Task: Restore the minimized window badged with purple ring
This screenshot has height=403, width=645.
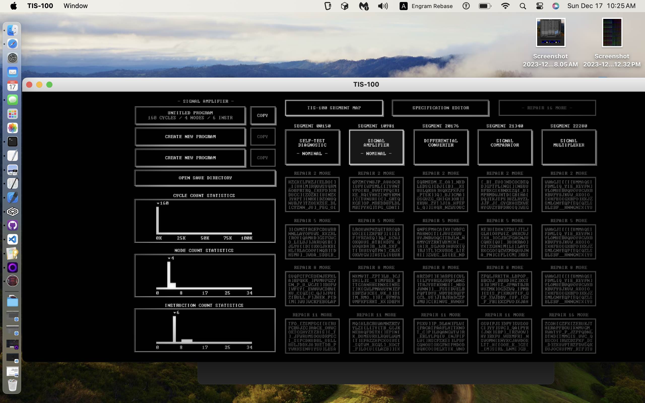Action: pyautogui.click(x=12, y=344)
